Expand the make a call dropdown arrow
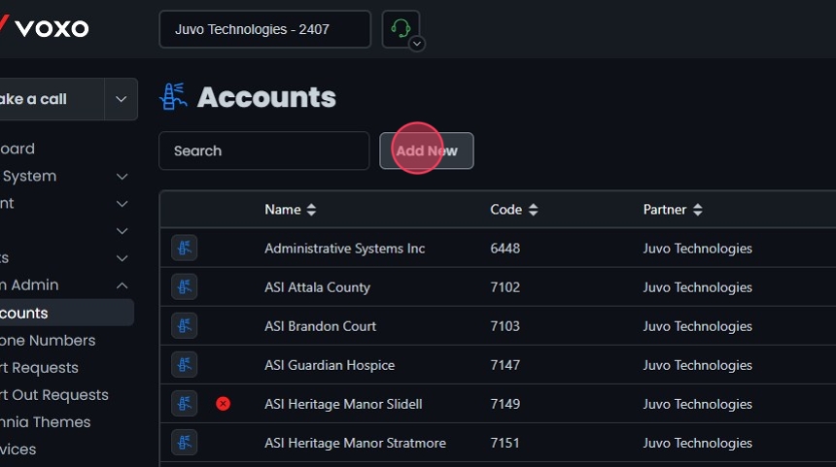This screenshot has width=836, height=467. pyautogui.click(x=121, y=99)
